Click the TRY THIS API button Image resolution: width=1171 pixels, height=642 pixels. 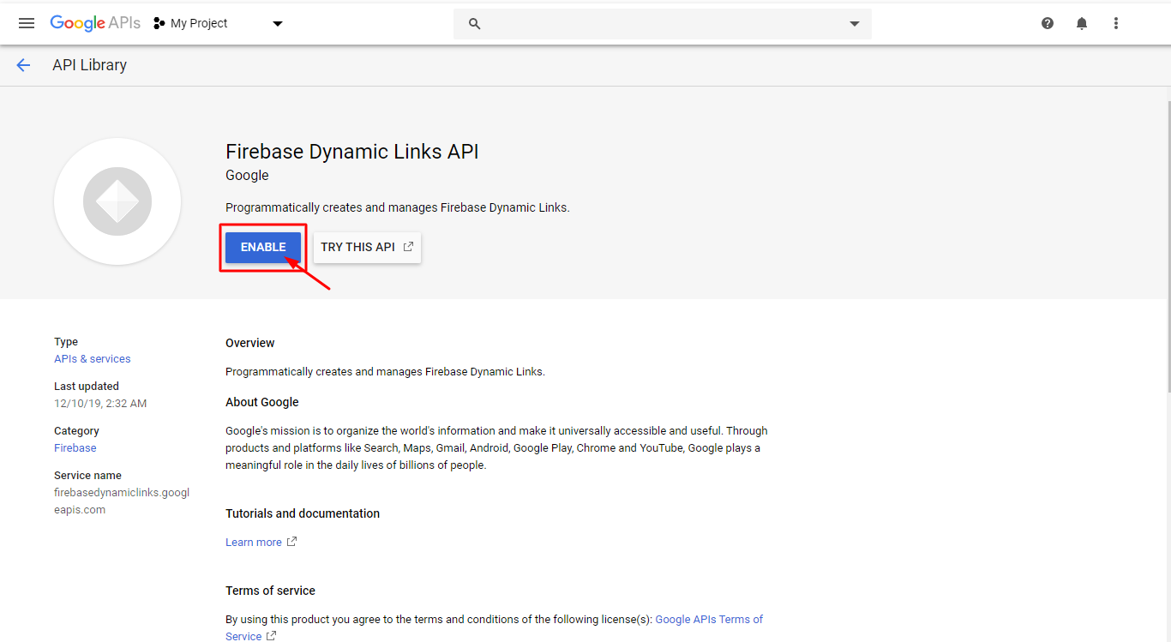pos(367,247)
